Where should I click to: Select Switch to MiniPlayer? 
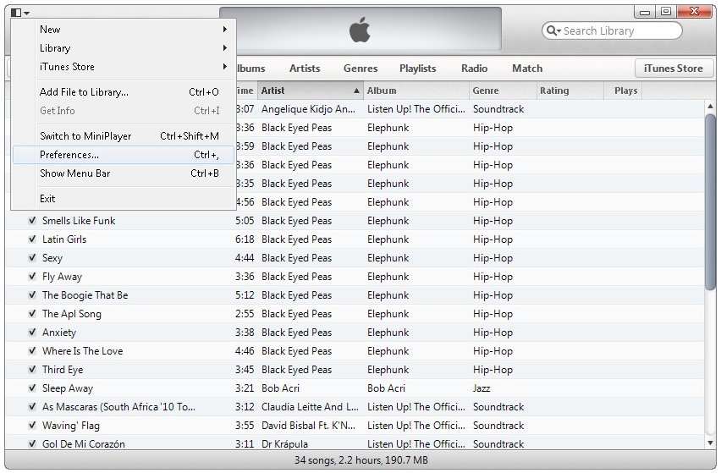tap(124, 136)
